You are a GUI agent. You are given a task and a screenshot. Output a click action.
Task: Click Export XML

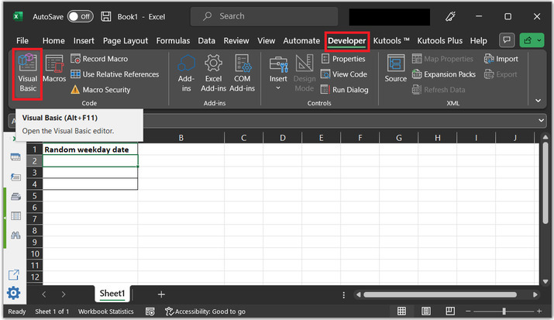click(501, 74)
